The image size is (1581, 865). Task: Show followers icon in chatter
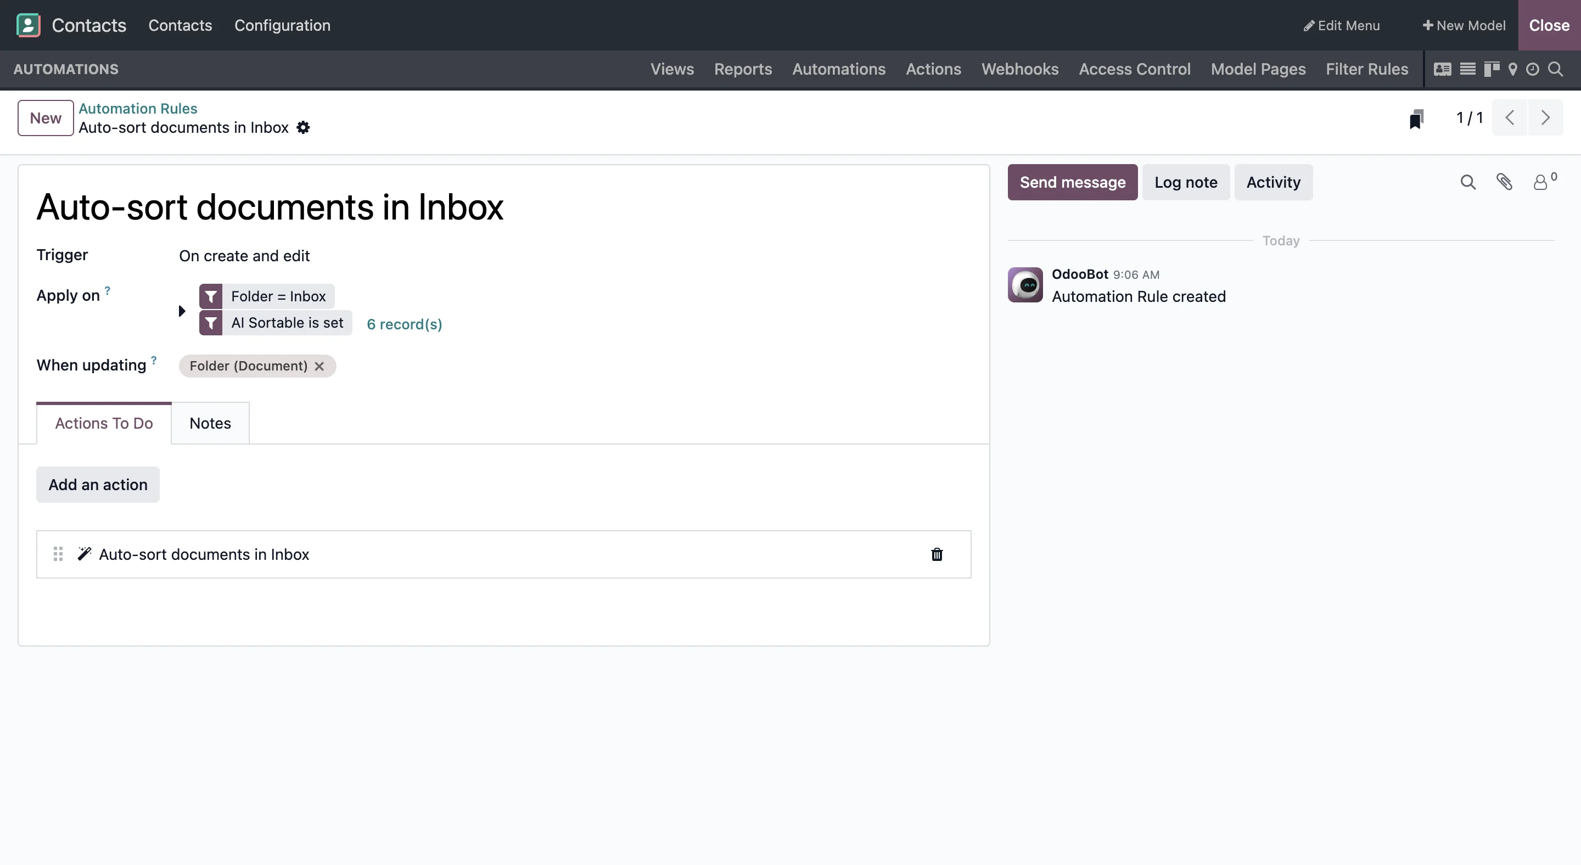pos(1544,182)
